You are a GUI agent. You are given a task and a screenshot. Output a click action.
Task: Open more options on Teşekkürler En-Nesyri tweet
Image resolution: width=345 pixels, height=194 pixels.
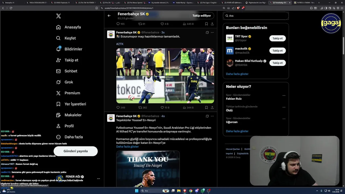212,116
